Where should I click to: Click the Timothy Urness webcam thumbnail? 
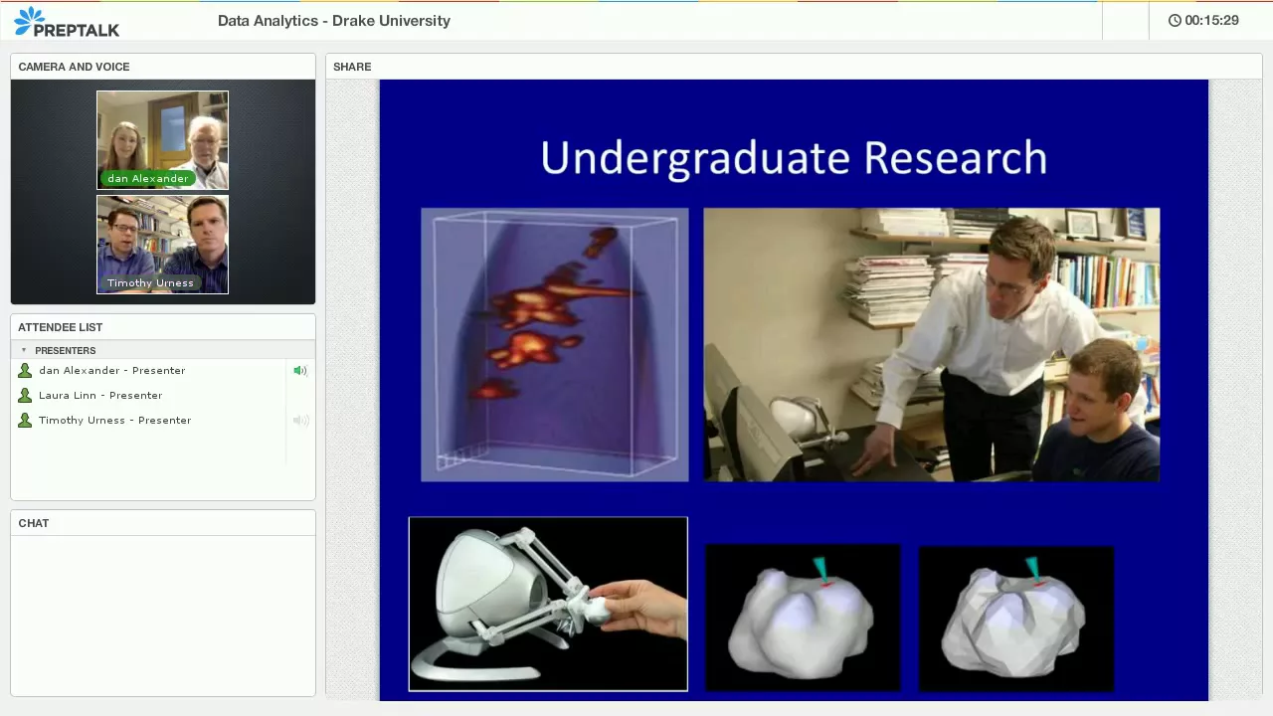(162, 244)
